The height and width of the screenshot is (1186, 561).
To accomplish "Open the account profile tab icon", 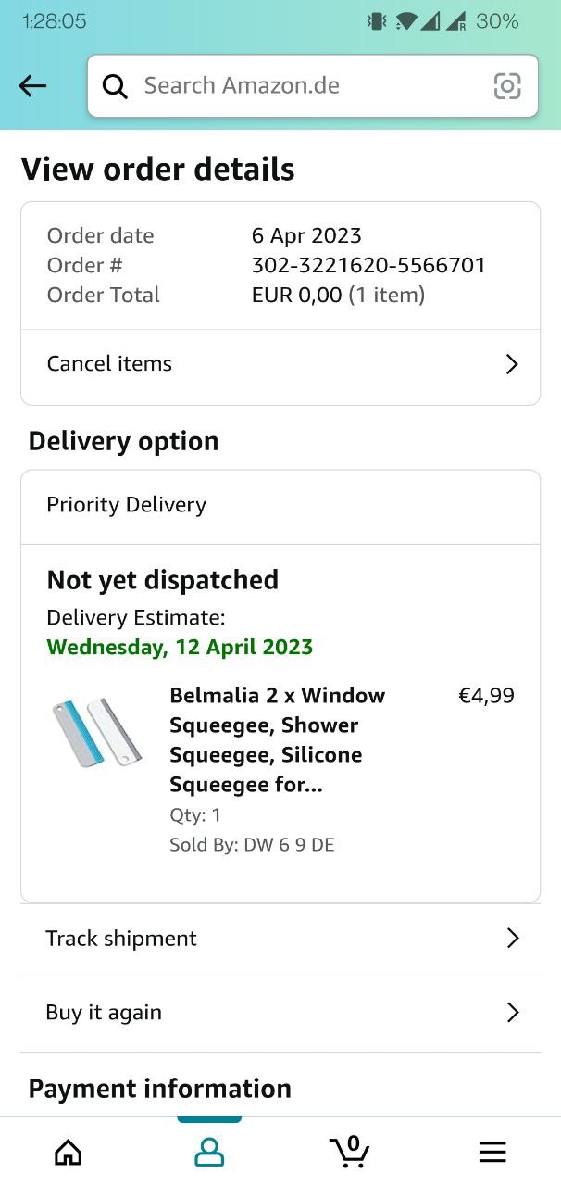I will [x=209, y=1152].
